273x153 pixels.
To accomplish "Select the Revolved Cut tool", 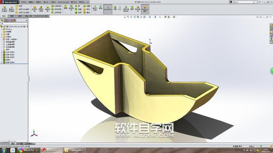I will tap(47, 8).
